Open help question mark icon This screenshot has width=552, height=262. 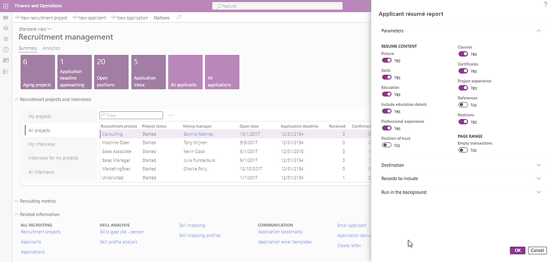[x=546, y=4]
